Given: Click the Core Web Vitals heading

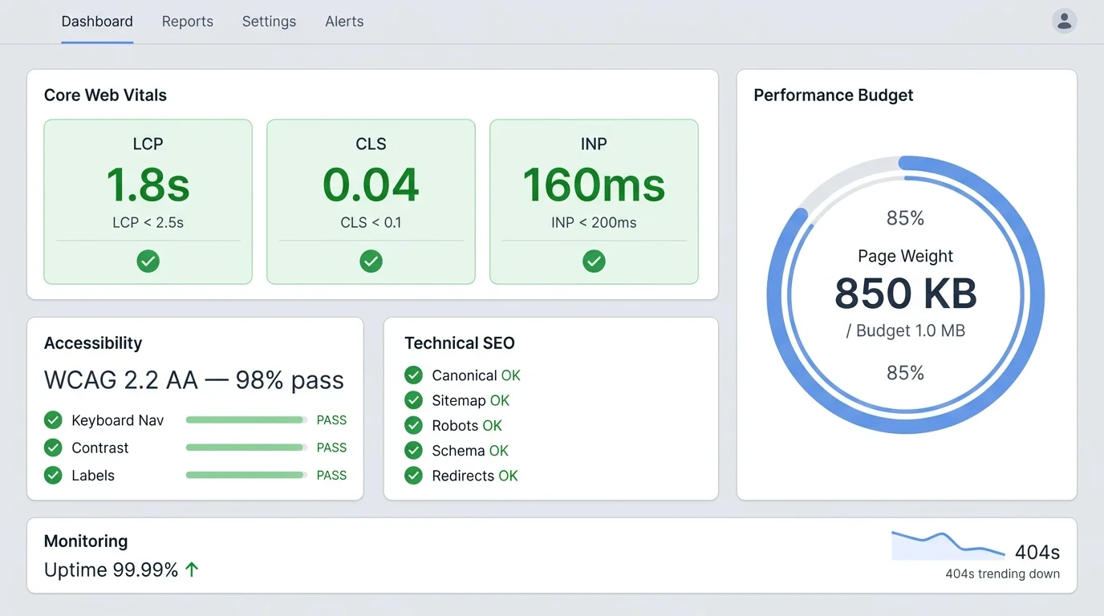Looking at the screenshot, I should (x=105, y=95).
